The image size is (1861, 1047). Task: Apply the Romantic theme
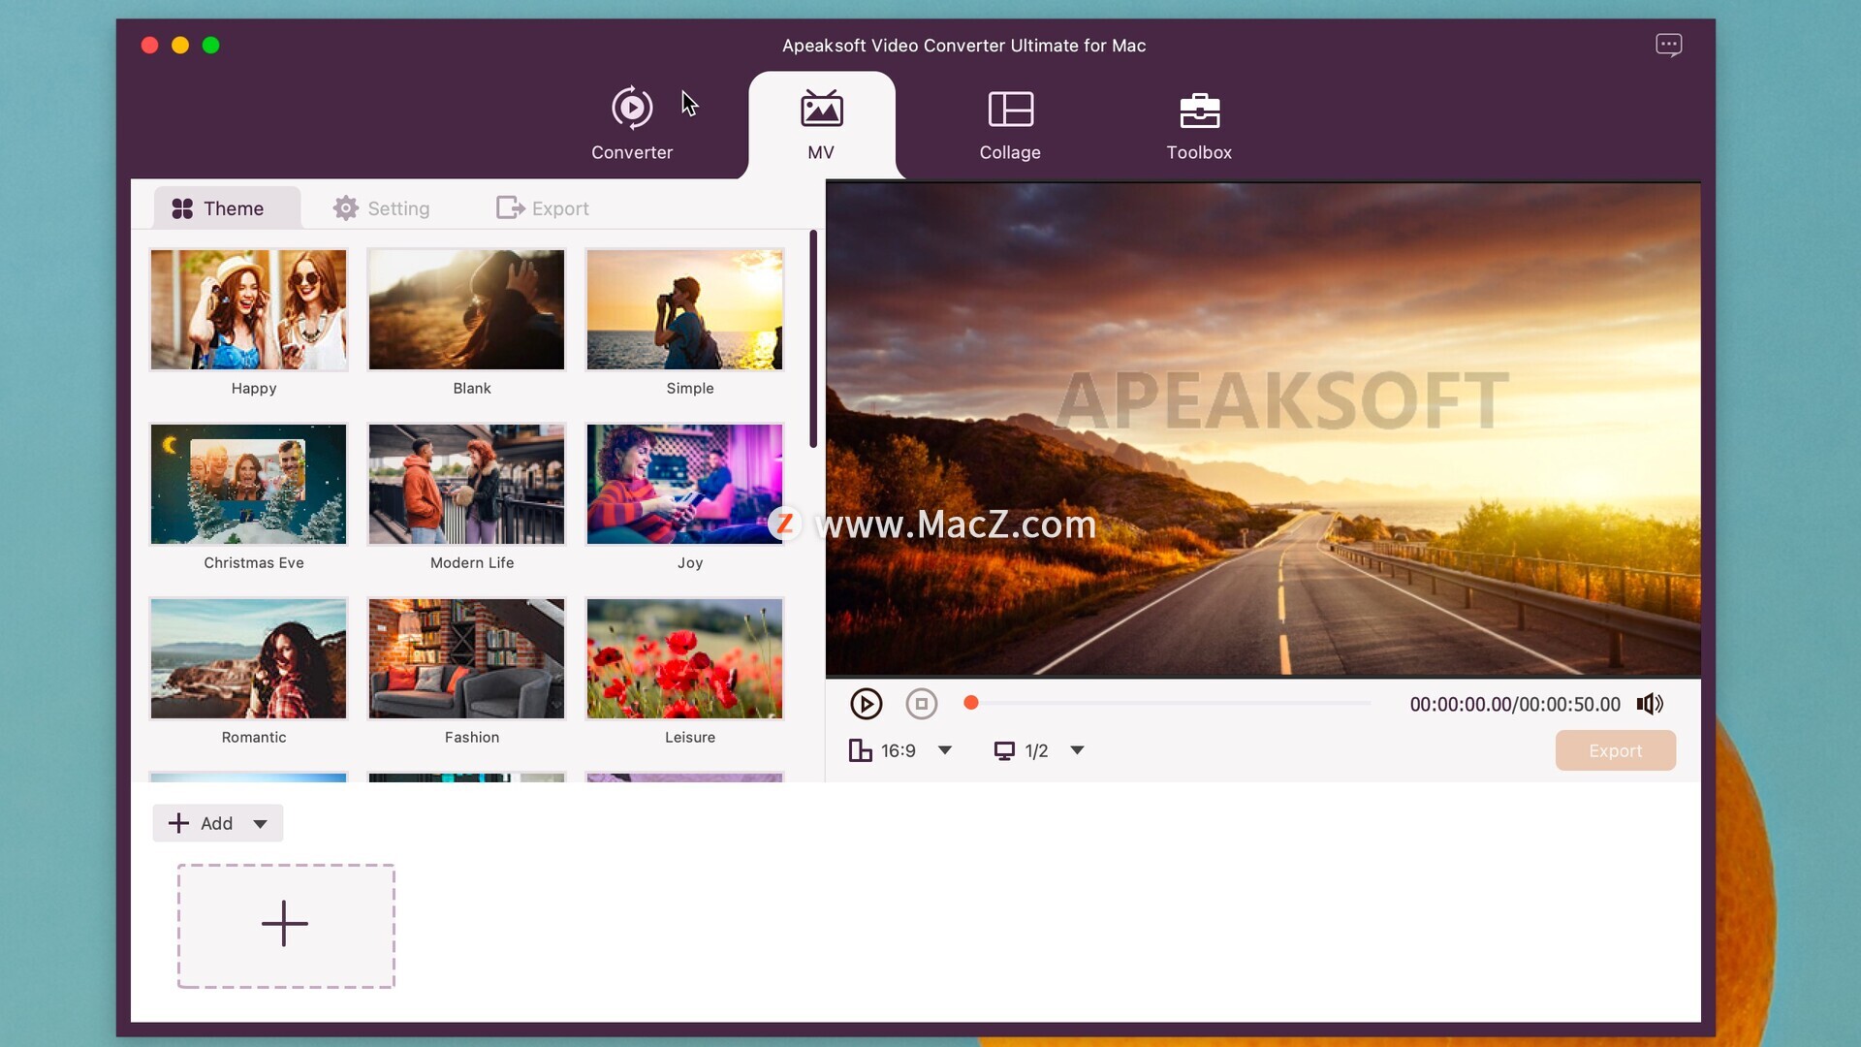[x=248, y=658]
